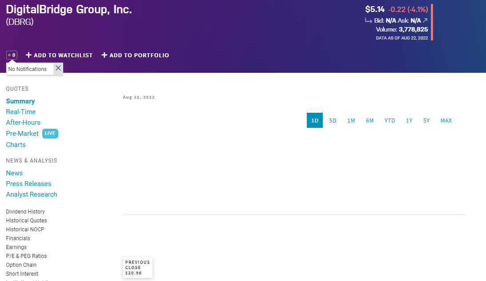The width and height of the screenshot is (486, 281).
Task: Select the 1D chart range
Action: click(x=315, y=120)
